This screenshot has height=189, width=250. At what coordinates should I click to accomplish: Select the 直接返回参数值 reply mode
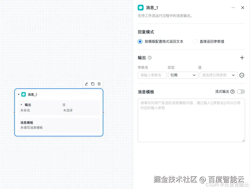(195, 41)
